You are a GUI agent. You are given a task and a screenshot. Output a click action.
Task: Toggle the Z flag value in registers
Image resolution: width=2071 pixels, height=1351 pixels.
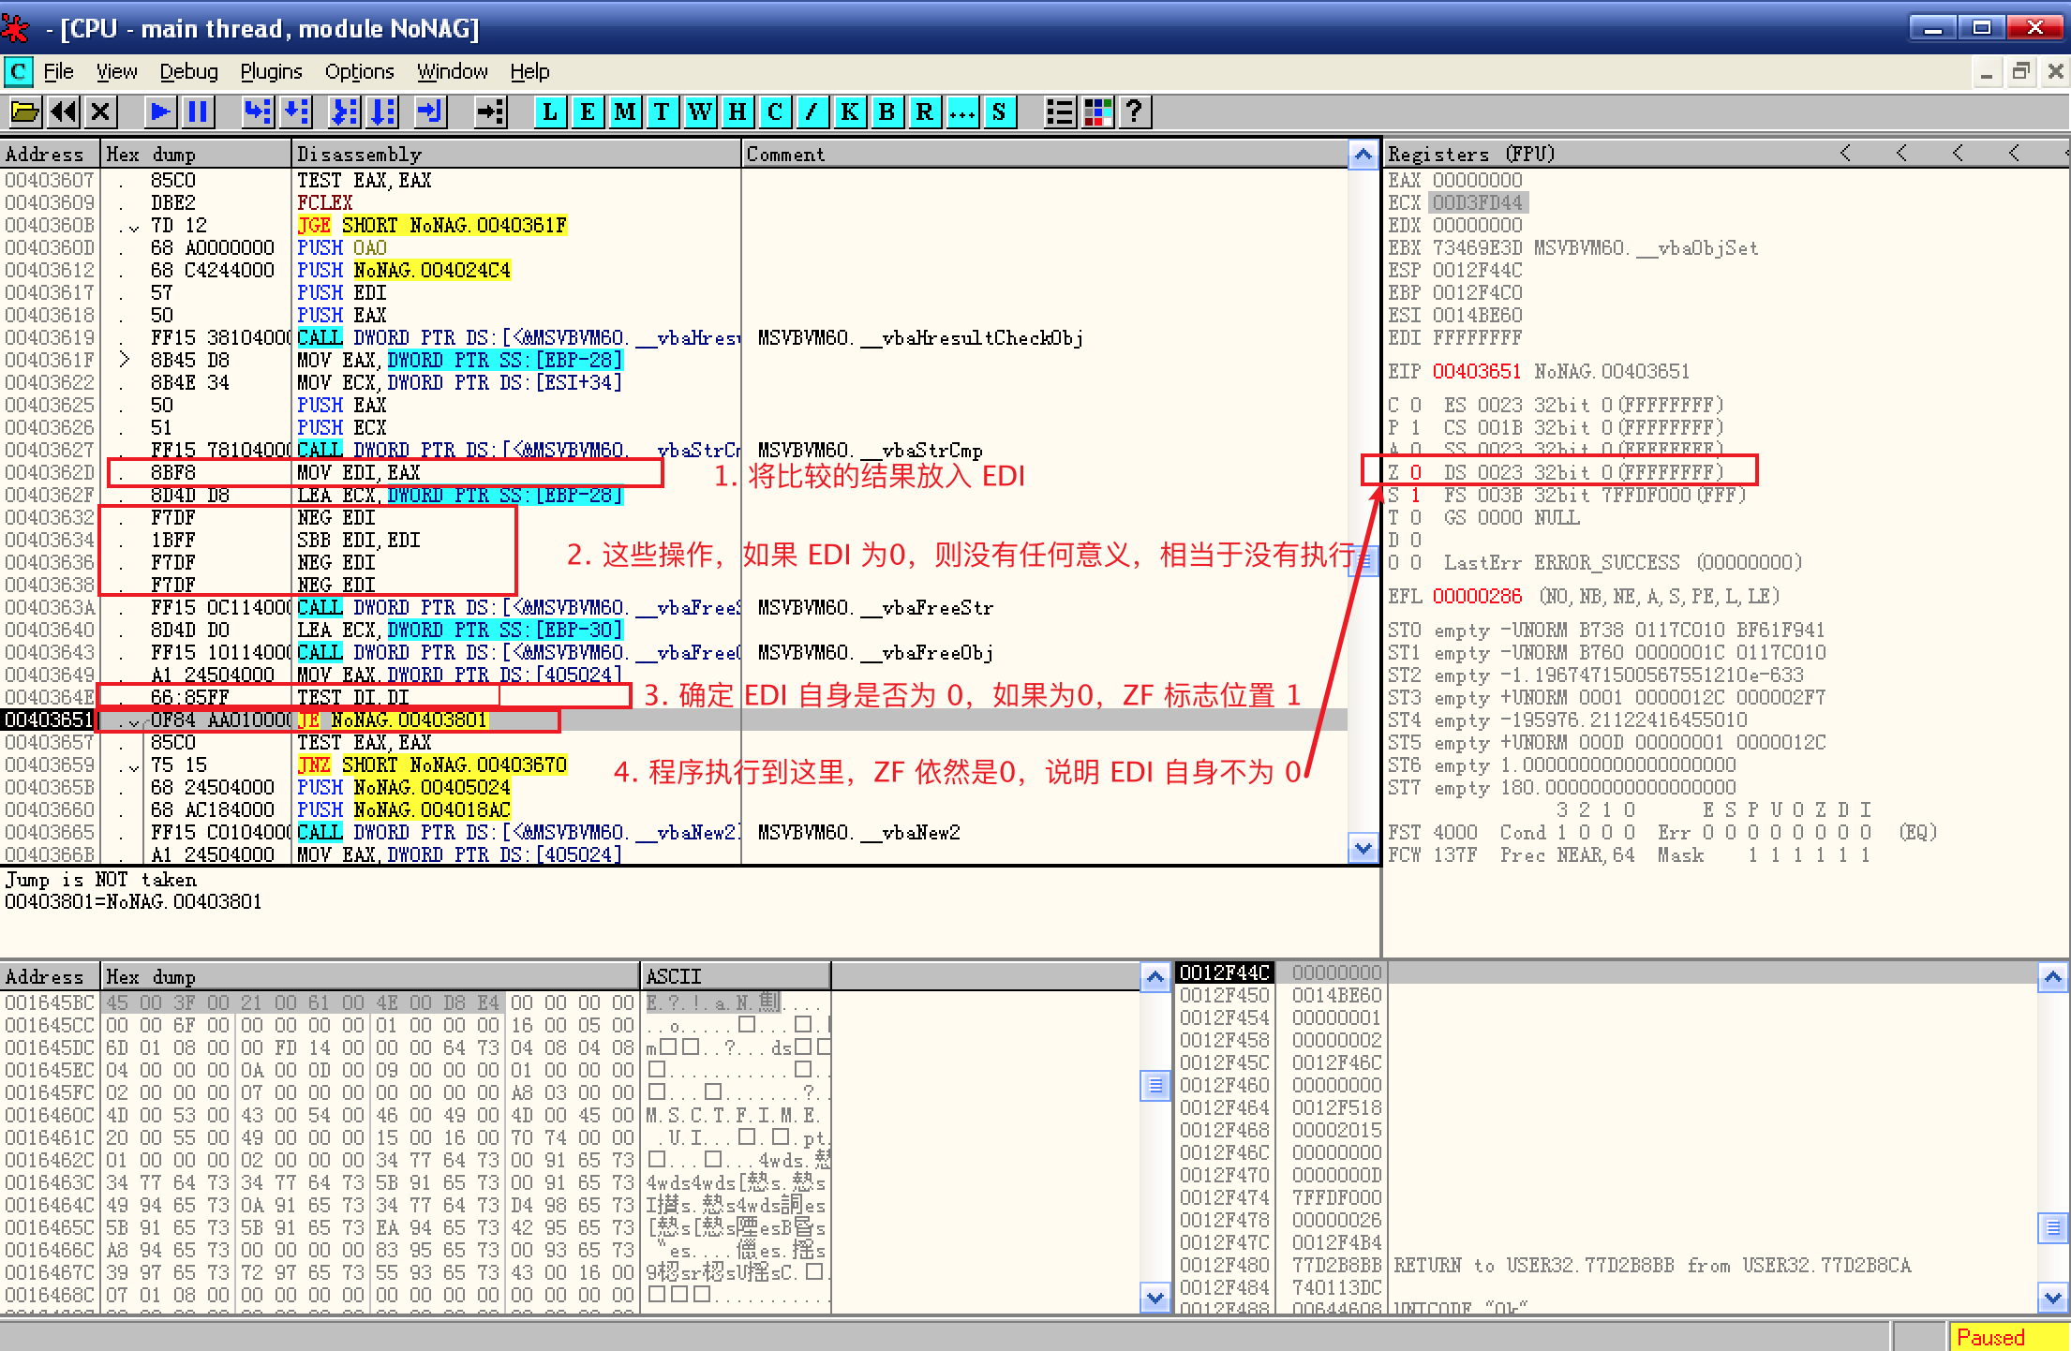1416,472
